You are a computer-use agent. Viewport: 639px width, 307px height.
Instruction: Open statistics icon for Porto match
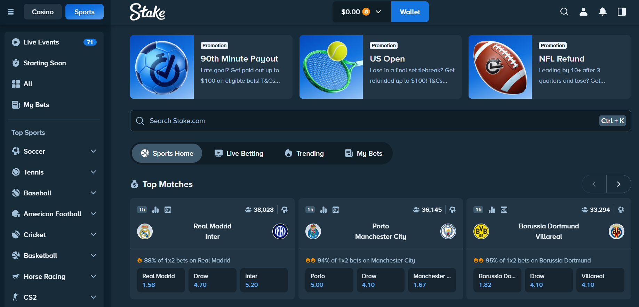click(x=324, y=210)
